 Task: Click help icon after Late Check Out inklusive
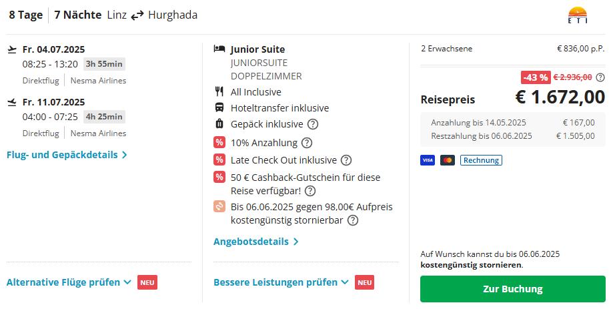(x=346, y=160)
